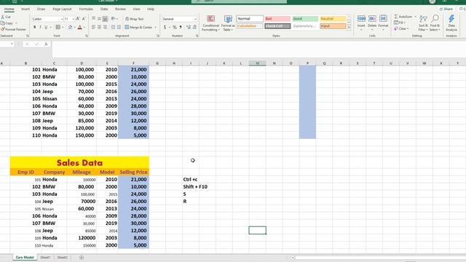The width and height of the screenshot is (466, 262).
Task: Click the red Font Color icon
Action: [79, 28]
